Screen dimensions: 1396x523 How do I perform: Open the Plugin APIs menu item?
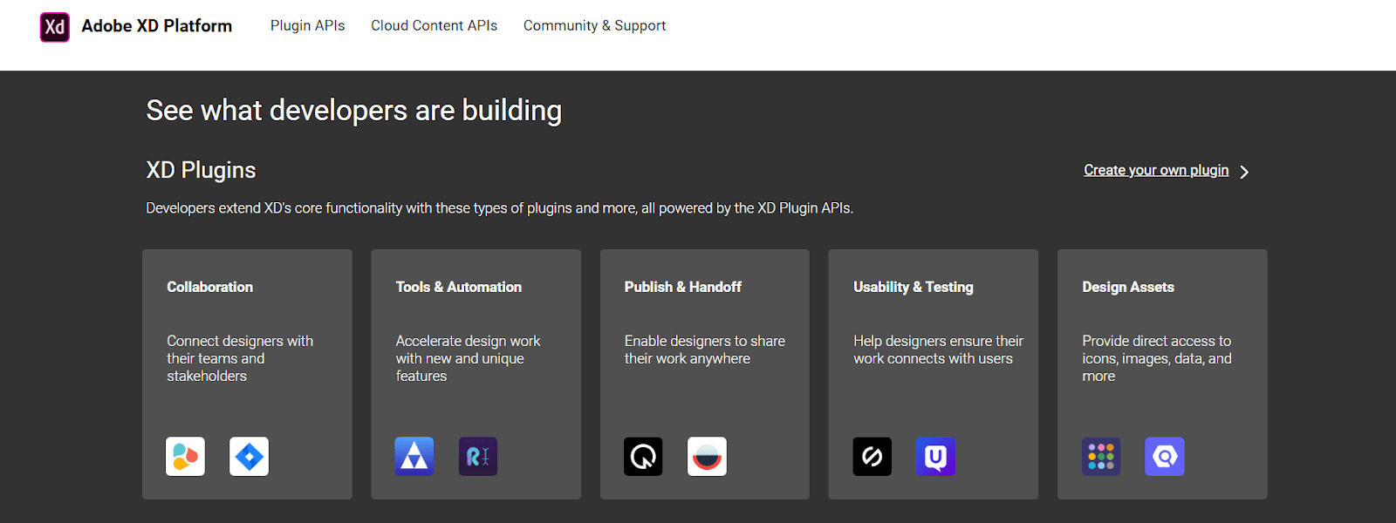(308, 26)
